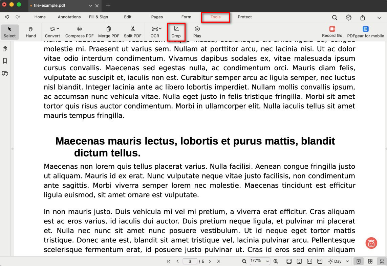
Task: Open search with the magnifier icon
Action: (x=335, y=18)
